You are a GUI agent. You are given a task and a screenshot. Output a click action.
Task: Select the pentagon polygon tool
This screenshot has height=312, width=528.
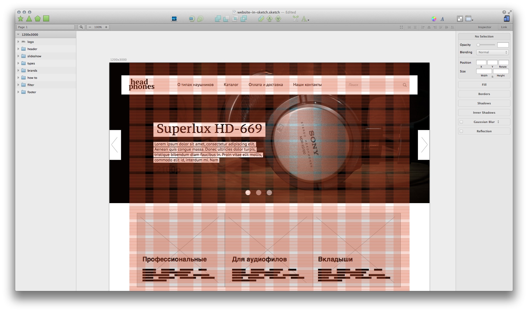(x=38, y=19)
